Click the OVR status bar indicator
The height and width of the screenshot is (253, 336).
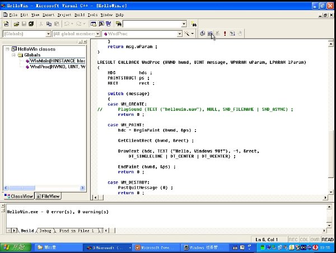pyautogui.click(x=315, y=240)
